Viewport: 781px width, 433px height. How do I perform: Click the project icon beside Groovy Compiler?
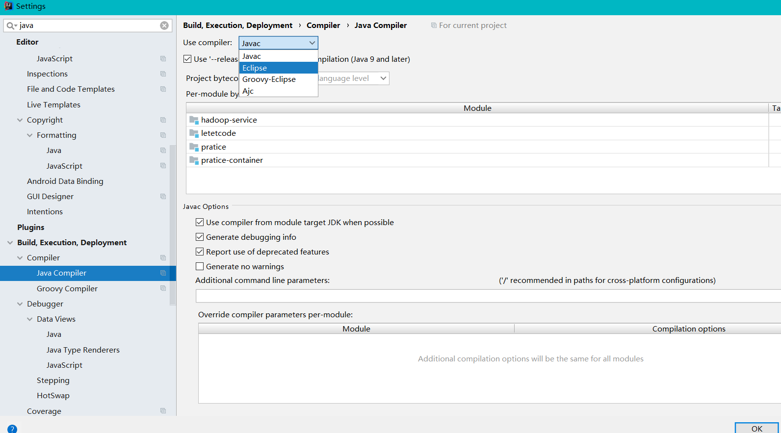click(x=163, y=288)
